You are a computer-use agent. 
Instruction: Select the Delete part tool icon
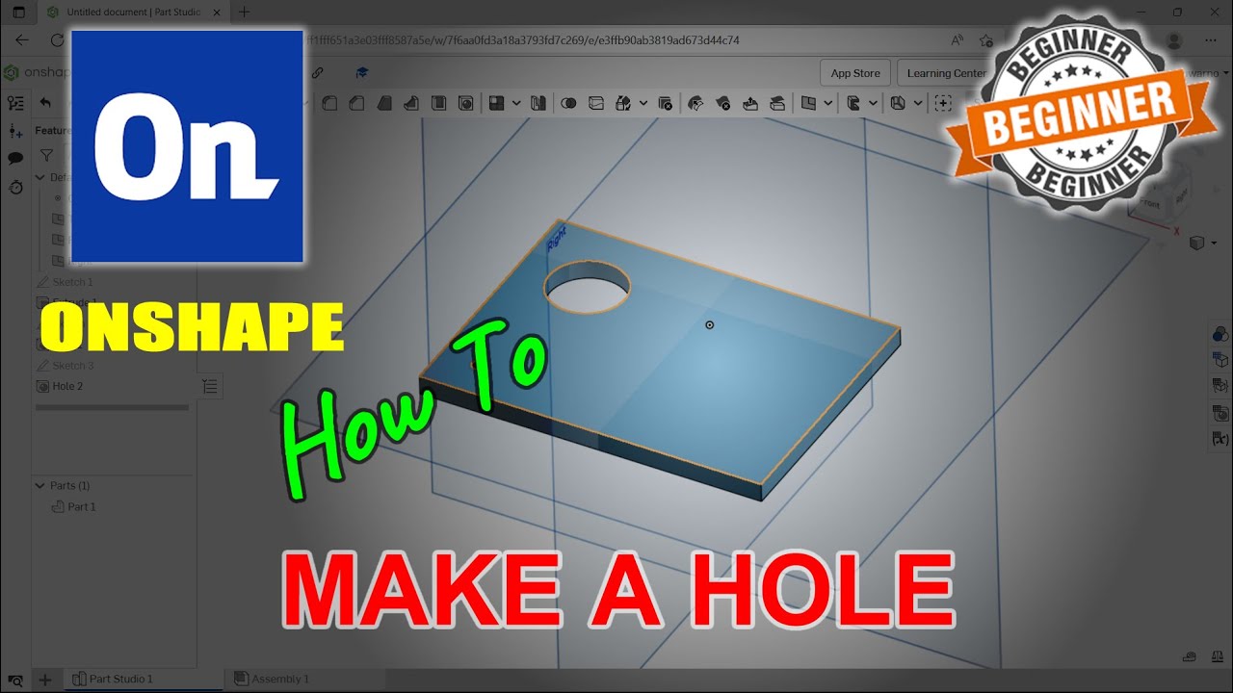(x=665, y=103)
